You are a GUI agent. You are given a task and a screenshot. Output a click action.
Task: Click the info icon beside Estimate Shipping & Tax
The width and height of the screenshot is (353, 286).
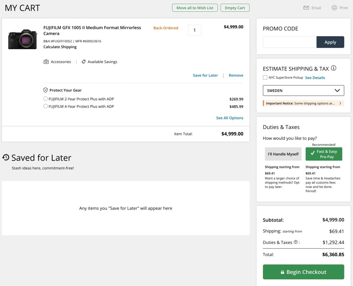(334, 68)
